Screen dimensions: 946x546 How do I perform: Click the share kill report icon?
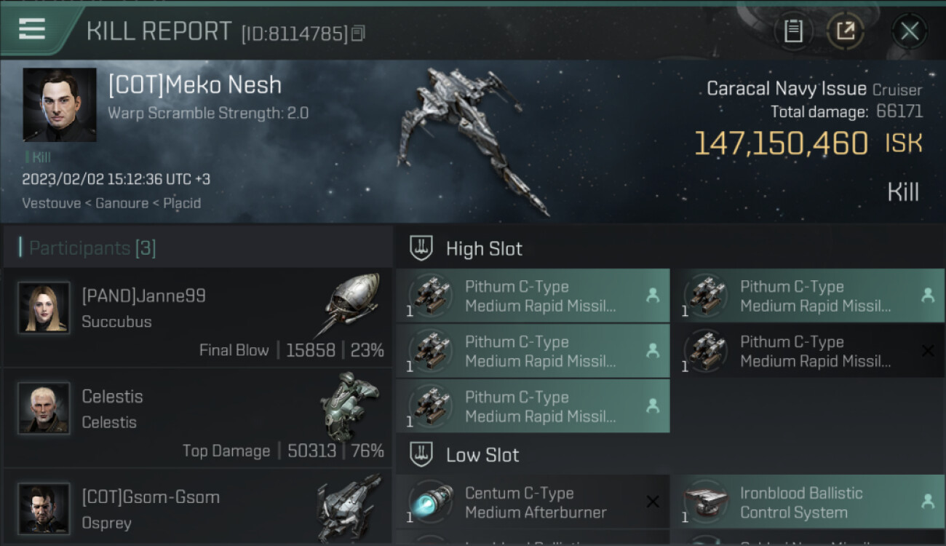coord(845,31)
